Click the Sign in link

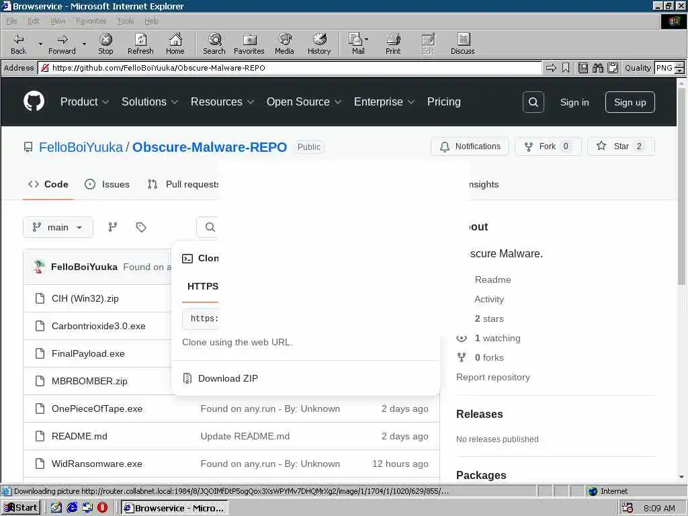[574, 102]
